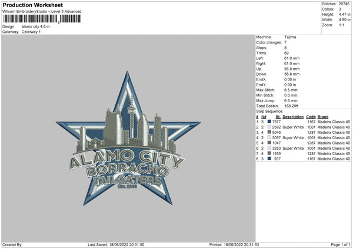Click the Trims value 69

pos(287,53)
